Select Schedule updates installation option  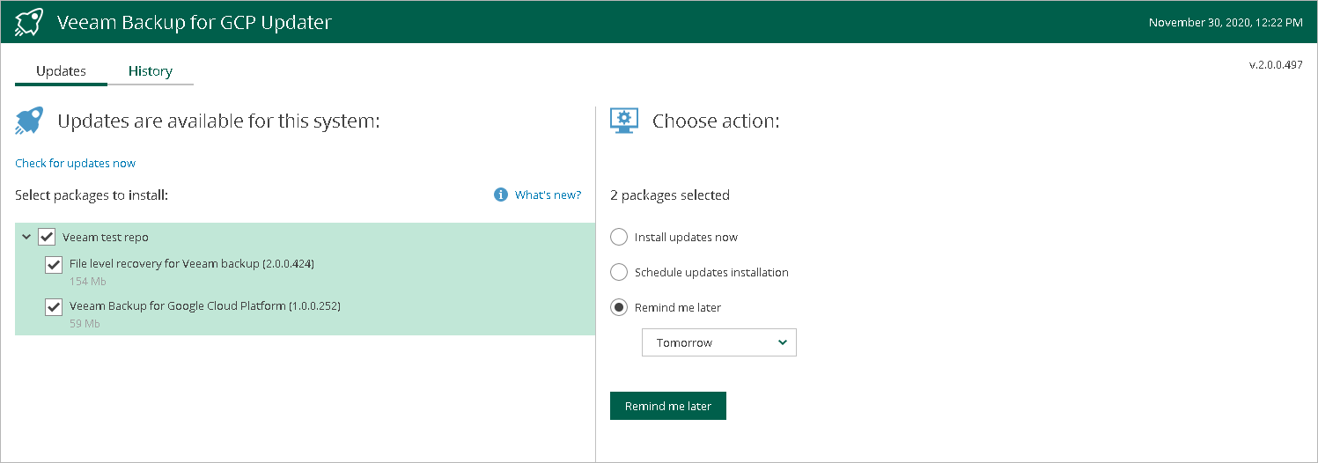619,272
